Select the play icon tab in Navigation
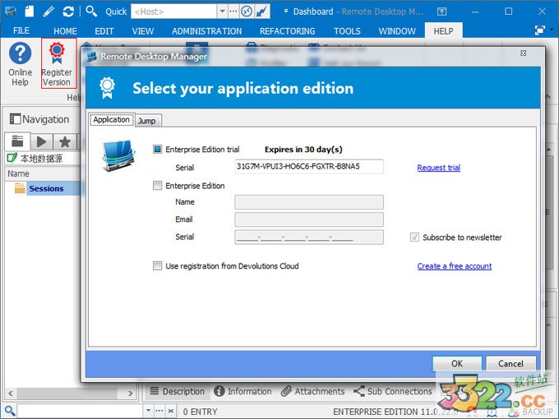This screenshot has width=559, height=419. click(x=40, y=141)
